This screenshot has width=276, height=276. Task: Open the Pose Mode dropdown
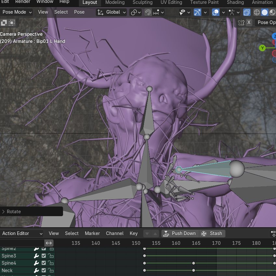17,12
